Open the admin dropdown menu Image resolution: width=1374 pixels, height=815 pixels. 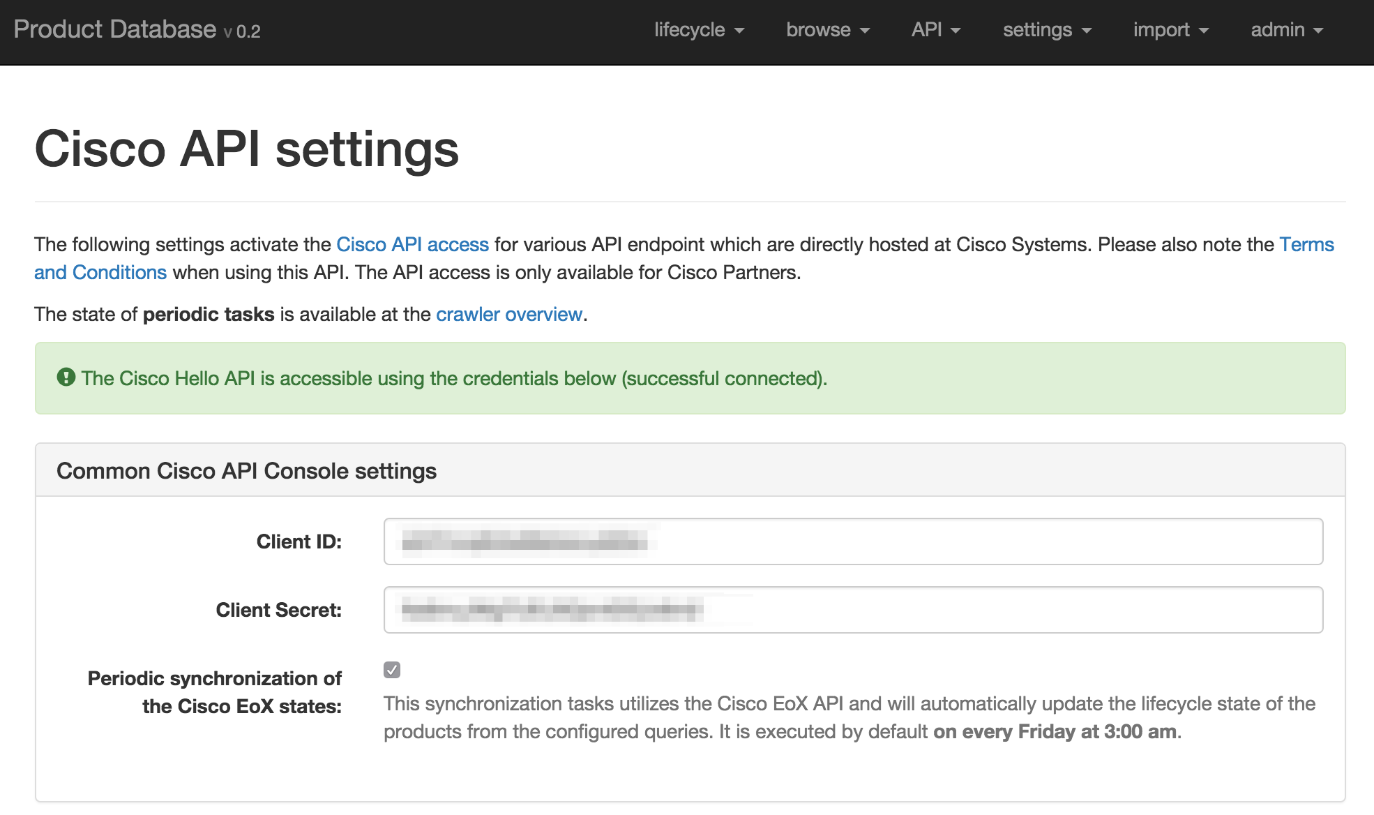coord(1287,30)
